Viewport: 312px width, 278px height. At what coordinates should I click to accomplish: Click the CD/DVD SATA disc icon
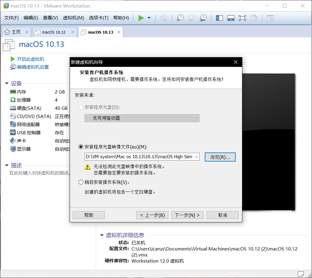click(x=13, y=116)
